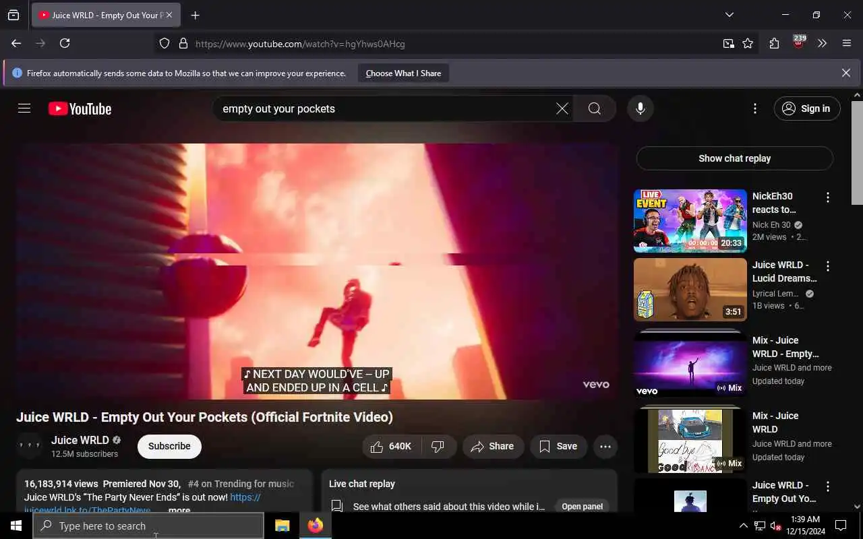Image resolution: width=863 pixels, height=539 pixels.
Task: Save the video to a playlist
Action: (558, 446)
